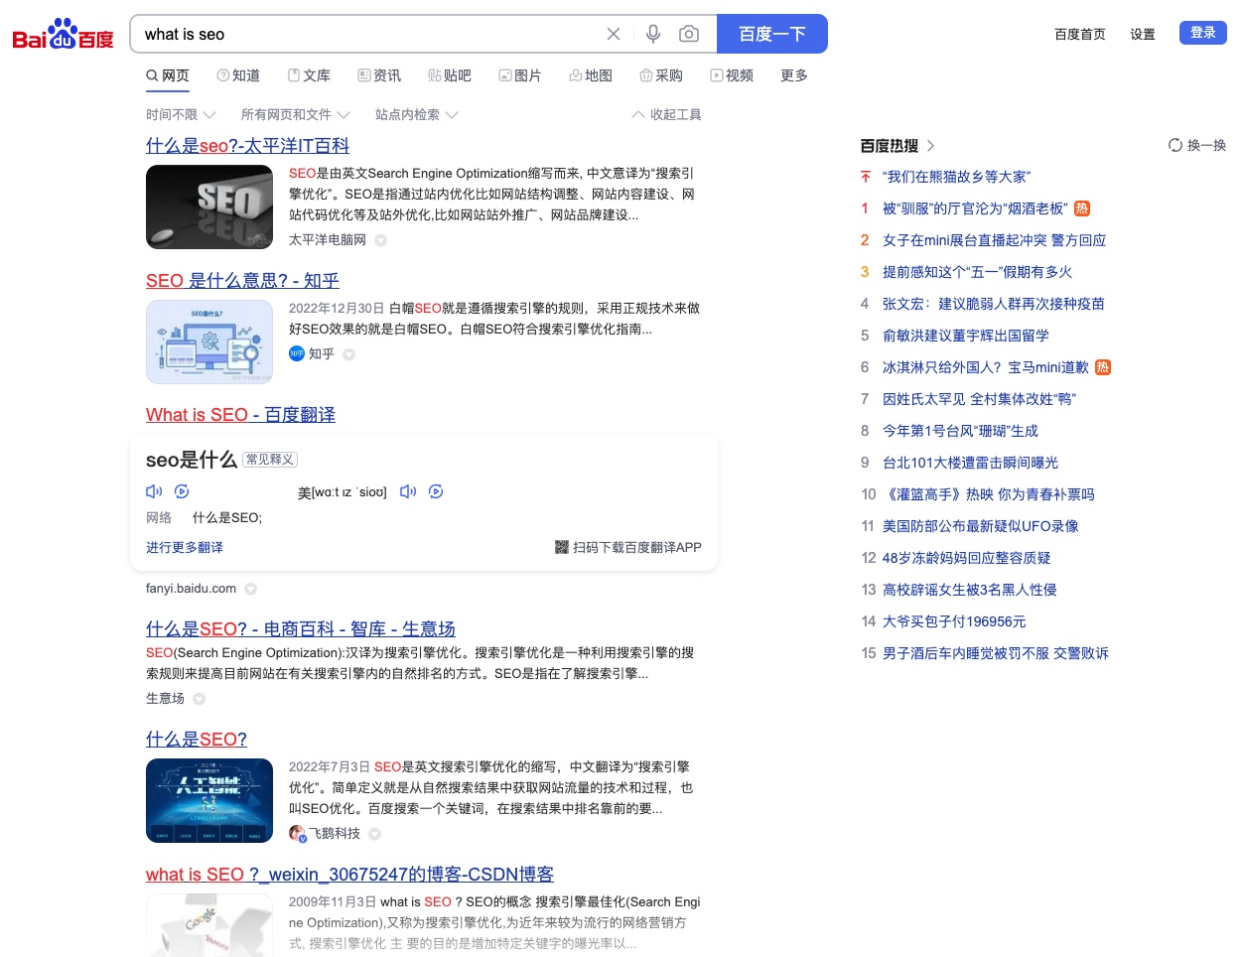Click the 进行更多翻译 link

[x=185, y=547]
